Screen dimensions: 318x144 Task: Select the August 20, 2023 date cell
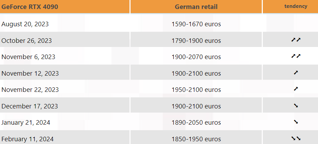click(25, 24)
